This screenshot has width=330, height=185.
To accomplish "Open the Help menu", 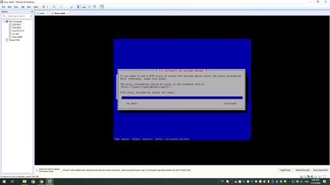I will 36,7.
